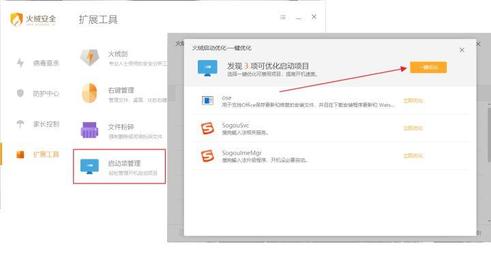Open the 启动项管理 monitor icon
The height and width of the screenshot is (266, 491).
(x=89, y=166)
